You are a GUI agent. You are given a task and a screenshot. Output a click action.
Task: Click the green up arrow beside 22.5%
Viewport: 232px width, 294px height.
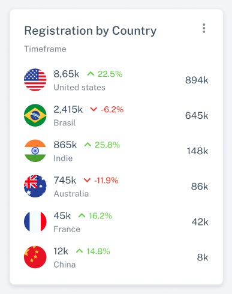[91, 74]
